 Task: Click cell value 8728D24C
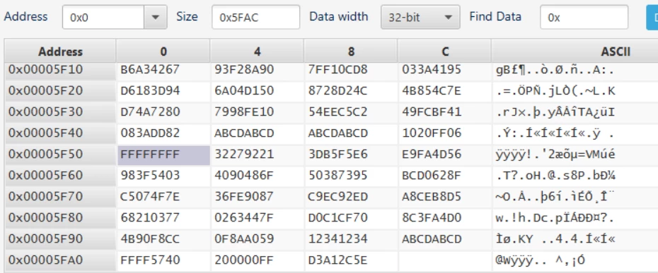(x=338, y=91)
